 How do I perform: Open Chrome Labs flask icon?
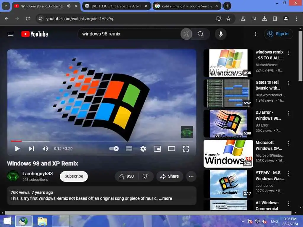[x=243, y=19]
